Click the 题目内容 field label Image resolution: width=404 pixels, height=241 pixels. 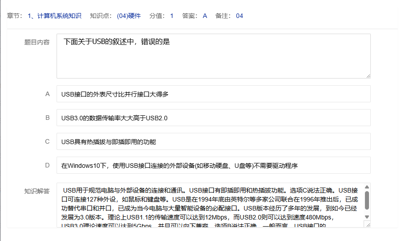[37, 42]
